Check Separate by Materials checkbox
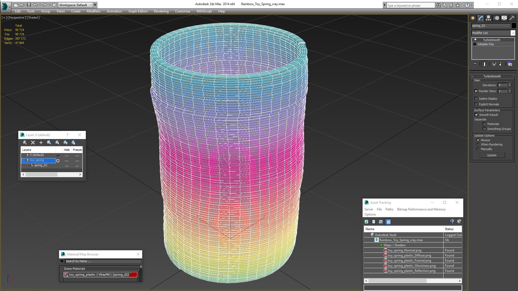Viewport: 518px width, 291px height. coord(484,124)
